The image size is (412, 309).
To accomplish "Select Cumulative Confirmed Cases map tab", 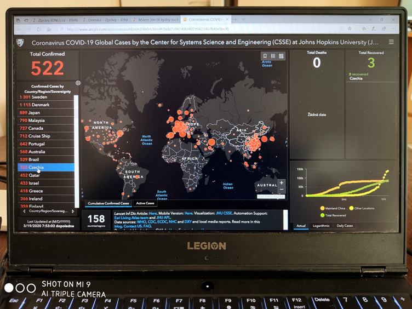I will (108, 203).
